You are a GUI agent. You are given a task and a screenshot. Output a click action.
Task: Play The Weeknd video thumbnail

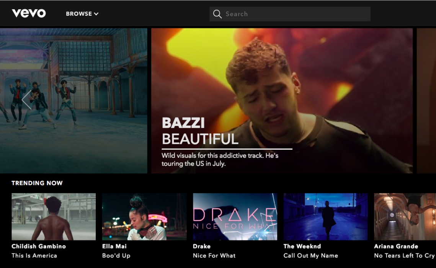click(325, 216)
